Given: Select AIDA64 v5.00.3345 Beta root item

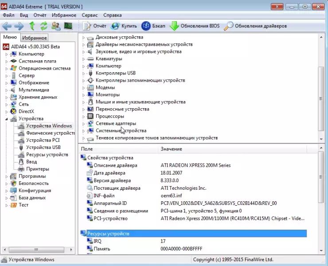Looking at the screenshot, I should [35, 47].
